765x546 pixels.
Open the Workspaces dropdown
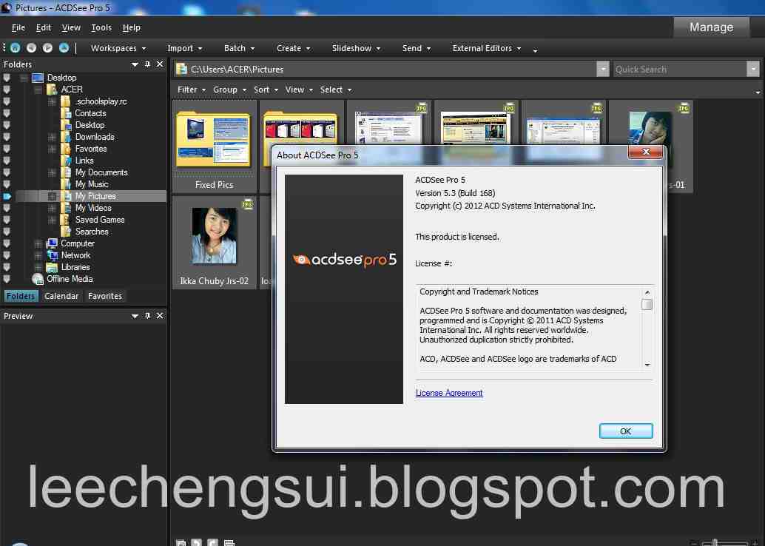pyautogui.click(x=118, y=48)
